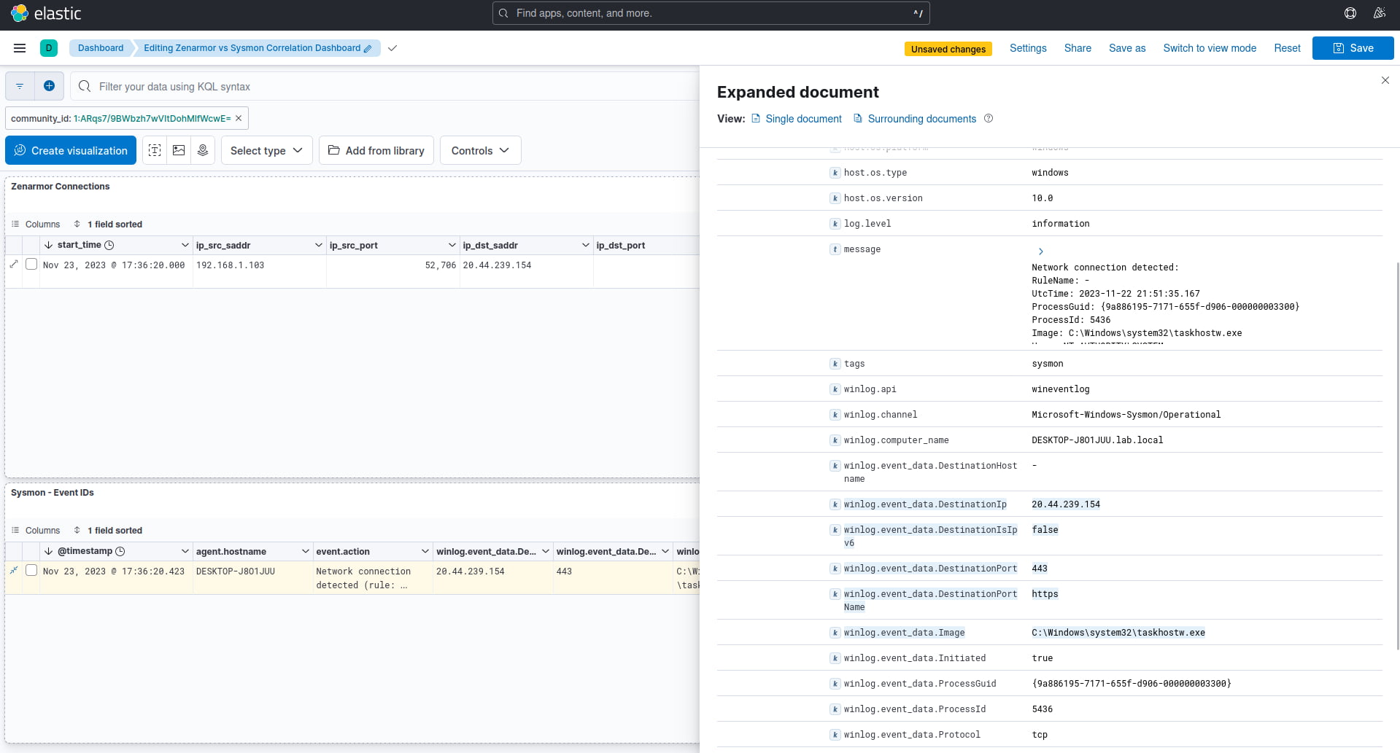Reset dashboard changes
The height and width of the screenshot is (753, 1400).
[x=1287, y=48]
